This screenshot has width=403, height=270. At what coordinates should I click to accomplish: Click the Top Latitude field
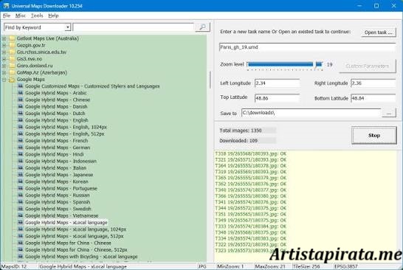point(277,98)
